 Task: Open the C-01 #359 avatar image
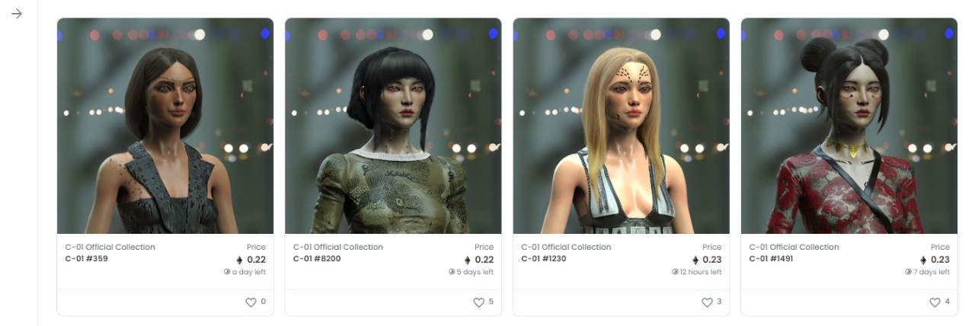165,126
